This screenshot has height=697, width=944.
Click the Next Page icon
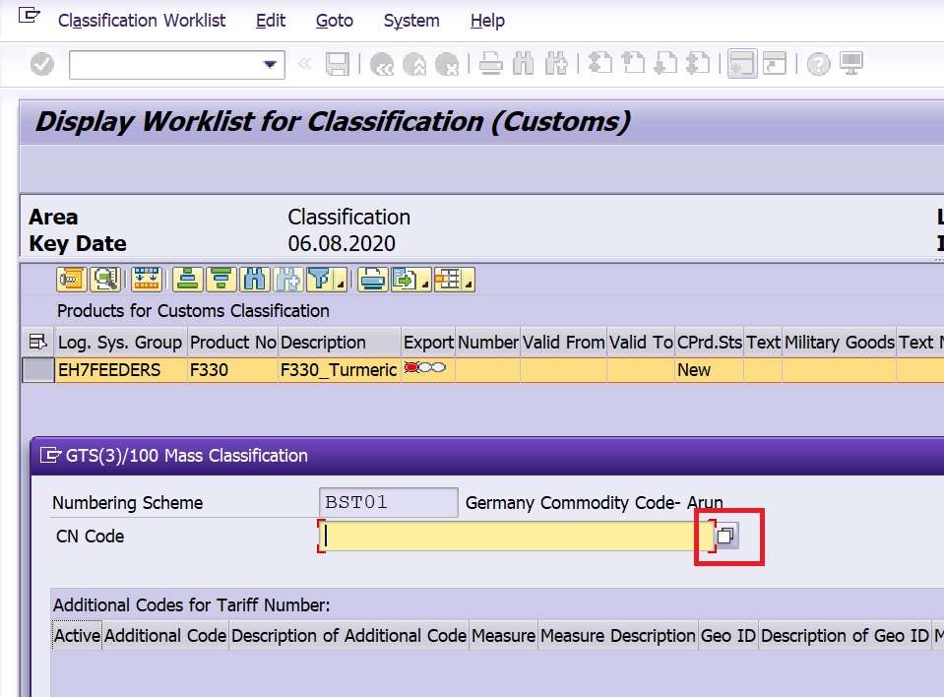pos(665,64)
